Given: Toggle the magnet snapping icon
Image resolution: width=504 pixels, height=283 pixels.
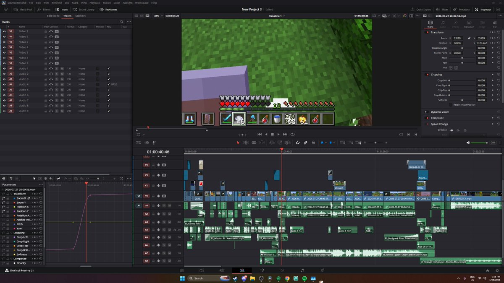Looking at the screenshot, I should point(298,143).
